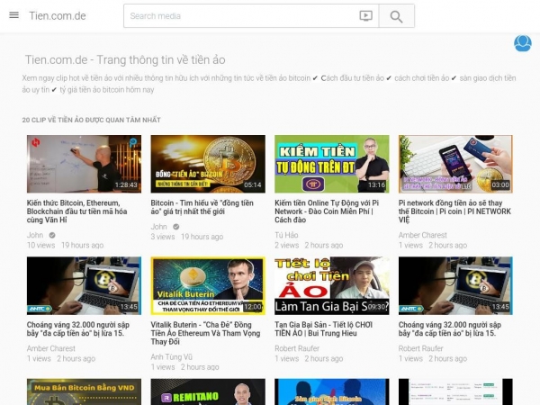540x405 pixels.
Task: Open the Remitano video thumbnail
Action: coord(208,391)
